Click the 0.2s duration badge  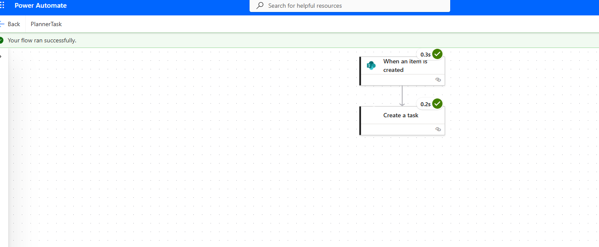pos(425,104)
